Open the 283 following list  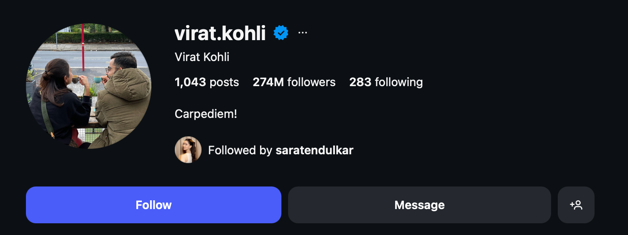pos(386,82)
